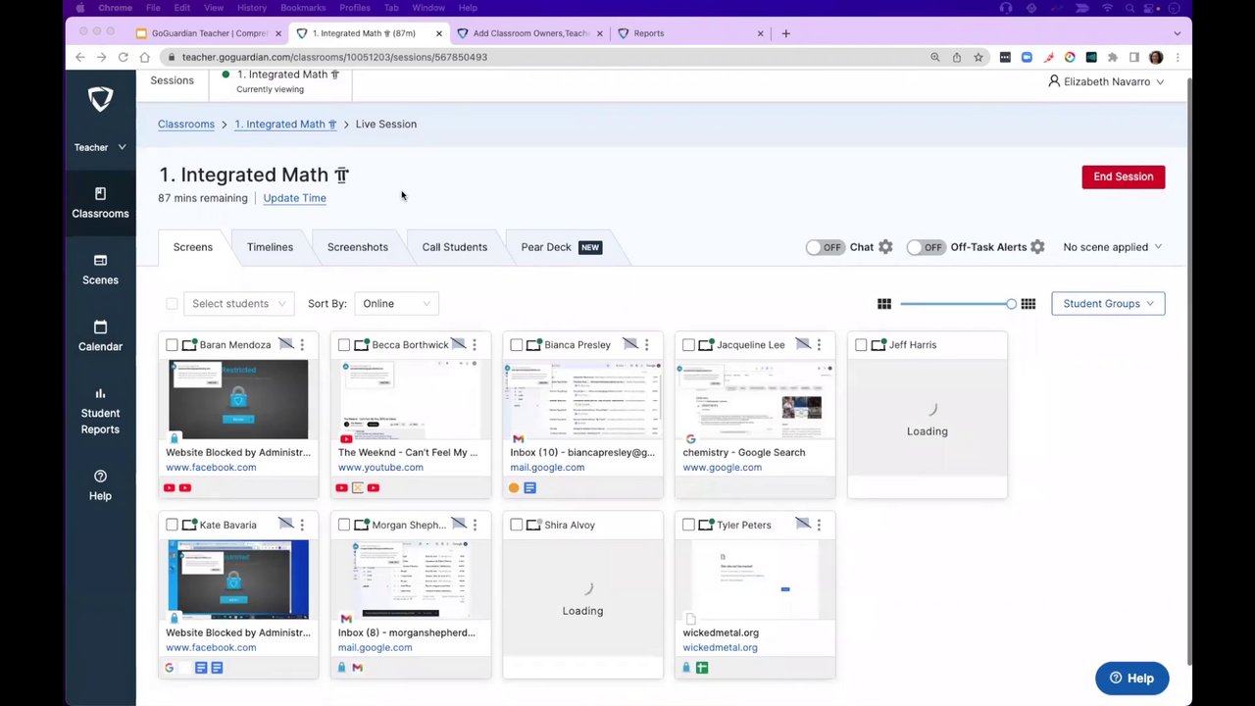
Task: Expand the Teacher role dropdown
Action: point(100,147)
